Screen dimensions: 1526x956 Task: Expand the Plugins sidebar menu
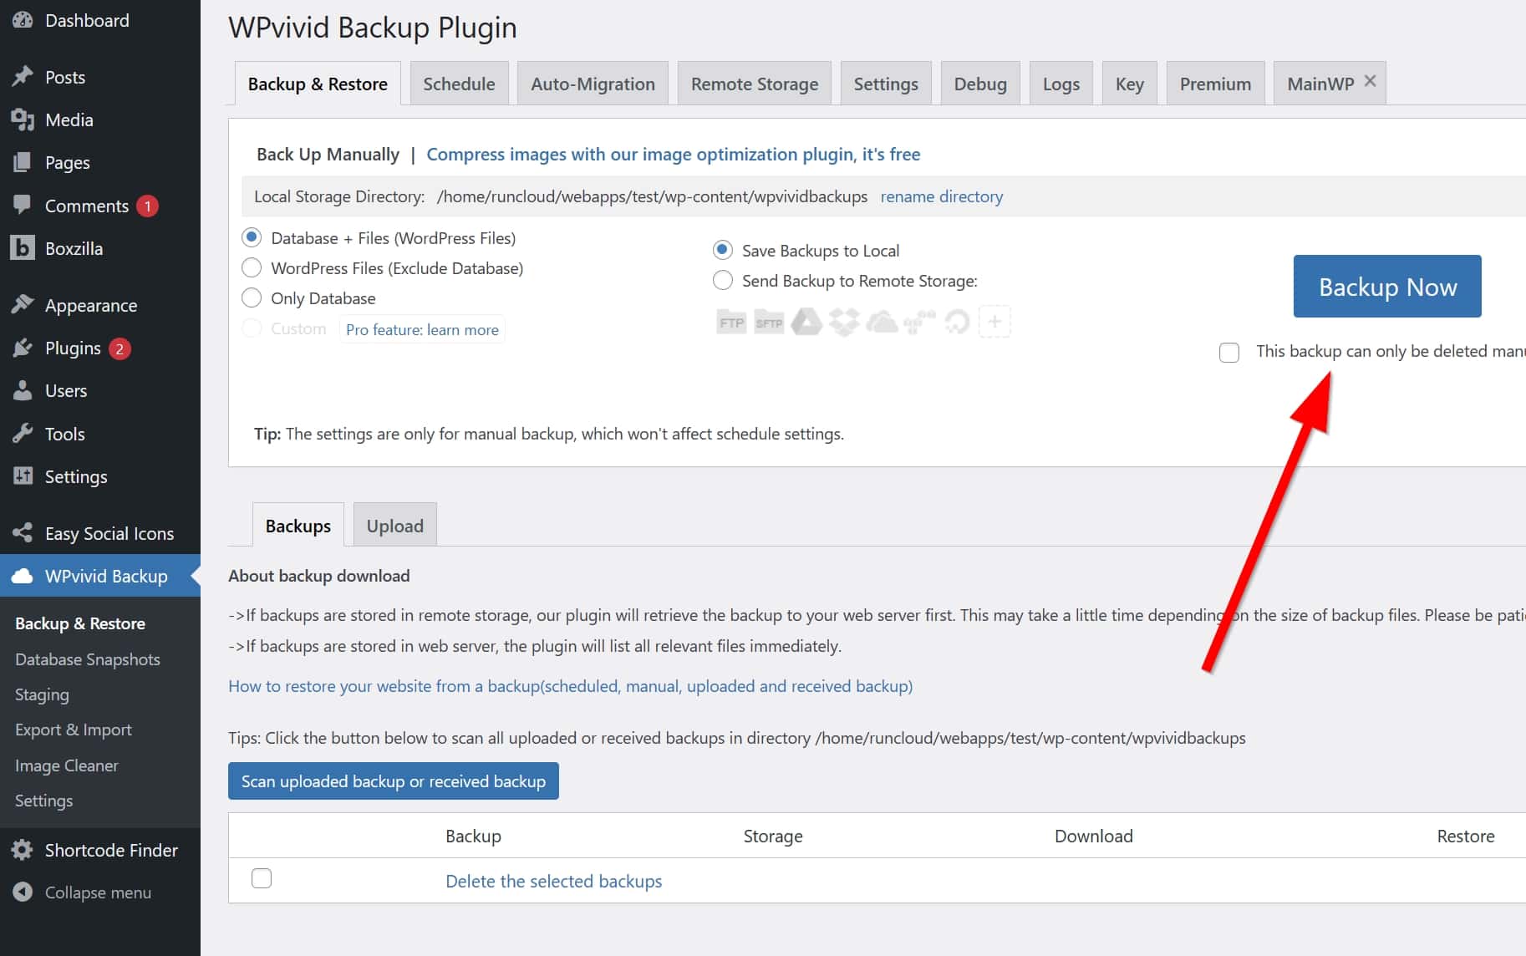click(73, 348)
